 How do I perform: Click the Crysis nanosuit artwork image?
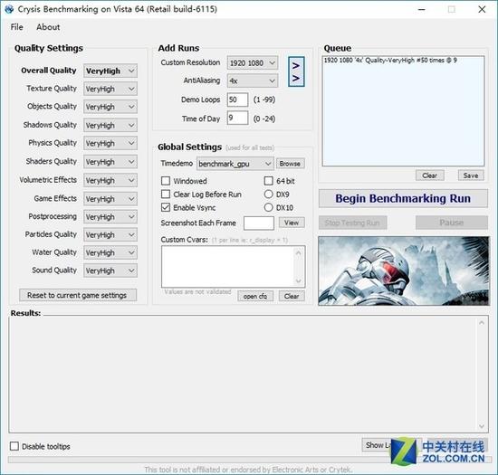(404, 271)
